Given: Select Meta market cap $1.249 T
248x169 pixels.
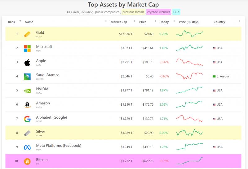Looking at the screenshot, I should [x=126, y=147].
